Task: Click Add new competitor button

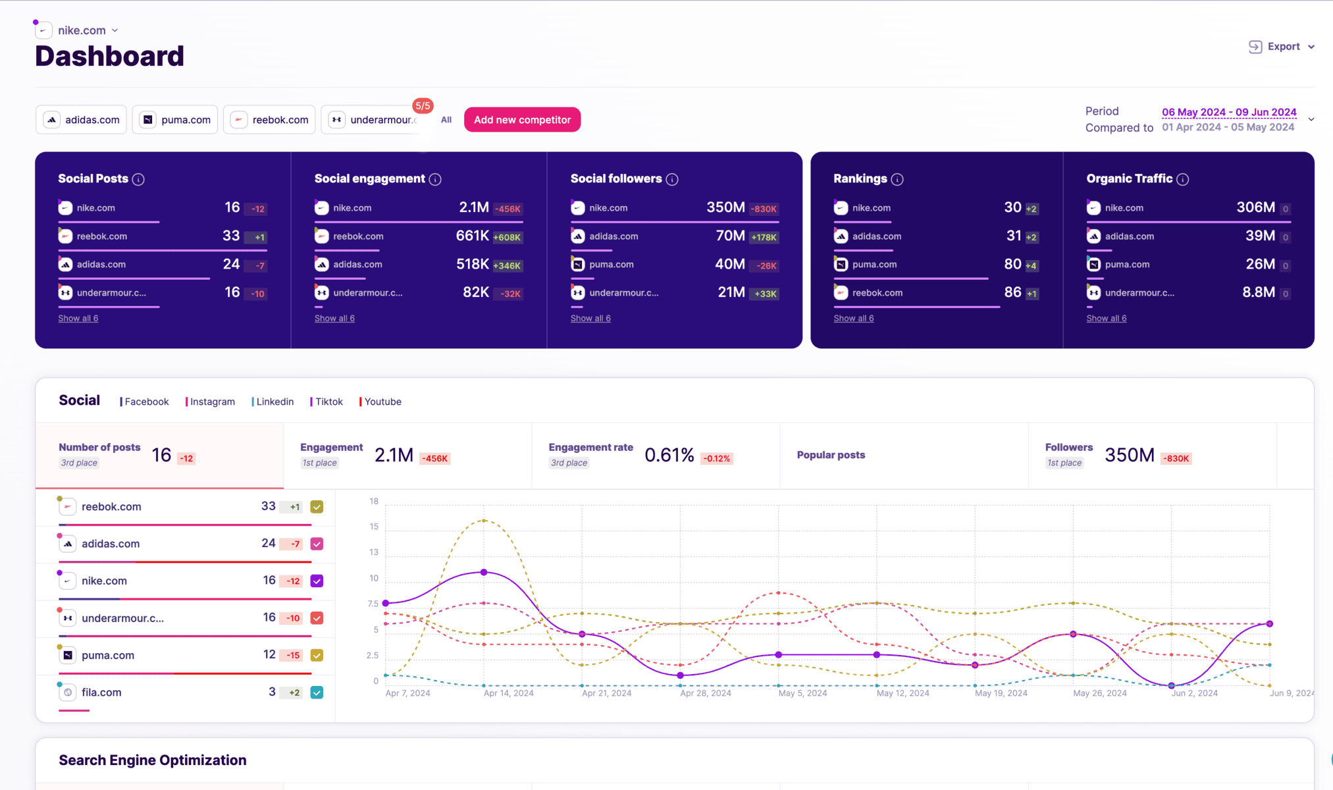Action: click(522, 120)
